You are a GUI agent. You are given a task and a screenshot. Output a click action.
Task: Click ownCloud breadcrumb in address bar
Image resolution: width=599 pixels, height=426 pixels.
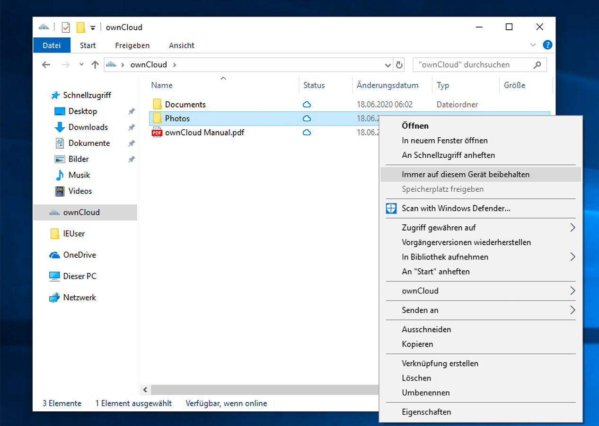[149, 65]
